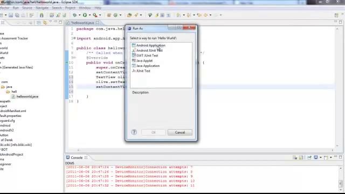This screenshot has width=345, height=194.
Task: Toggle Pin Console button
Action: tap(309, 157)
